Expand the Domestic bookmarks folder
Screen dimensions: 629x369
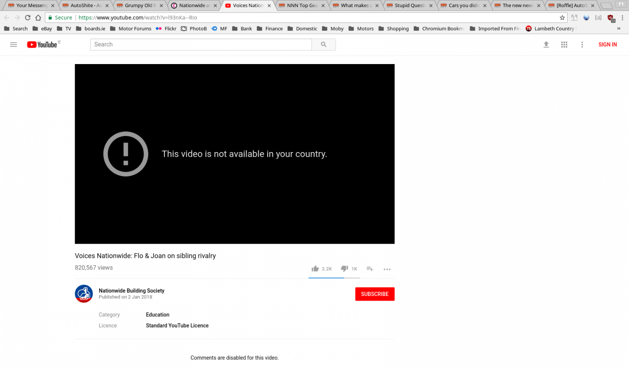pos(302,29)
